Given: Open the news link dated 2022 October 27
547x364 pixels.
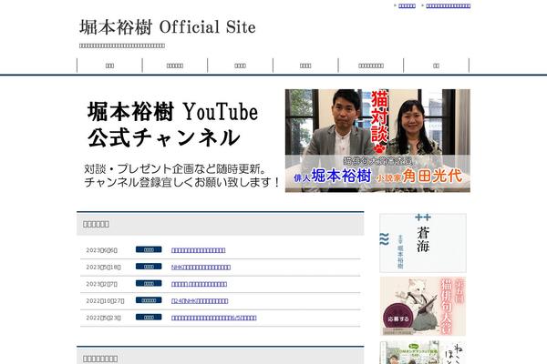Looking at the screenshot, I should pyautogui.click(x=200, y=300).
